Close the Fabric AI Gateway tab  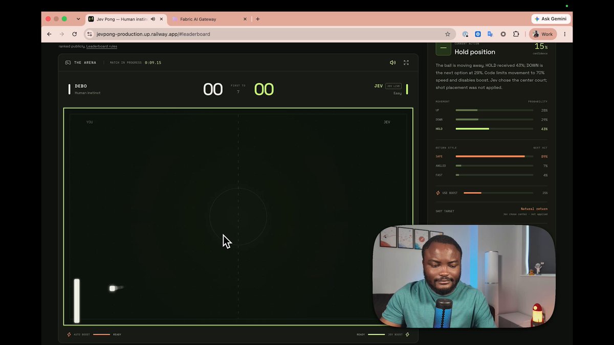click(245, 19)
